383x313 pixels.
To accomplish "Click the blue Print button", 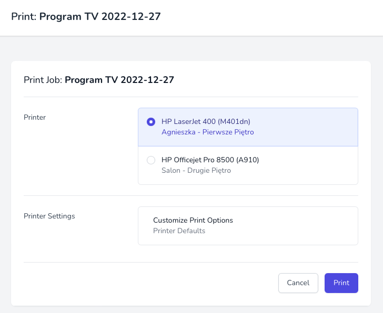I will coord(341,283).
